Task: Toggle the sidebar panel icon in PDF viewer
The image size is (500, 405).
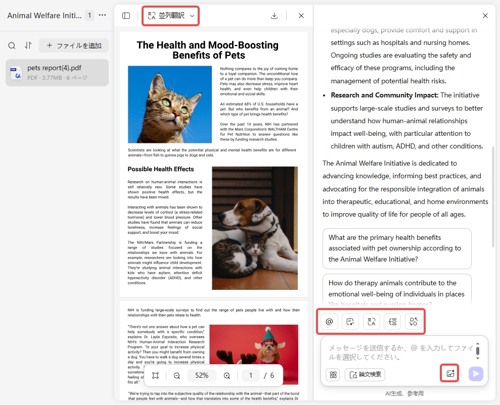Action: 126,16
